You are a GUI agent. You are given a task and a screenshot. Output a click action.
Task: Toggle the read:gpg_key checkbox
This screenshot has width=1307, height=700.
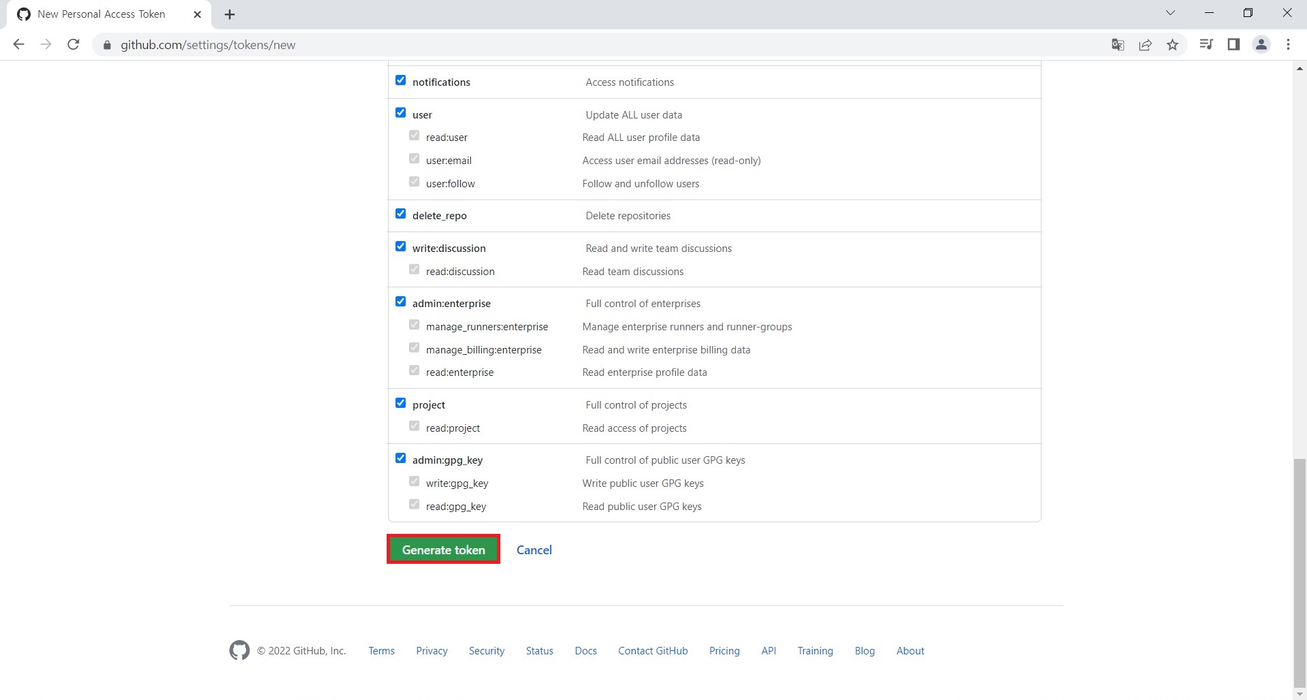coord(415,505)
